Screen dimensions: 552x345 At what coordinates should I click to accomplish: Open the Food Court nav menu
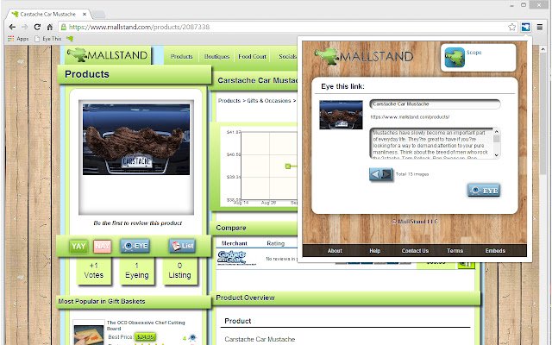tap(252, 56)
